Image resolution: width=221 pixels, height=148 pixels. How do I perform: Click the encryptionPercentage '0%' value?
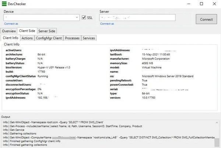point(39,89)
